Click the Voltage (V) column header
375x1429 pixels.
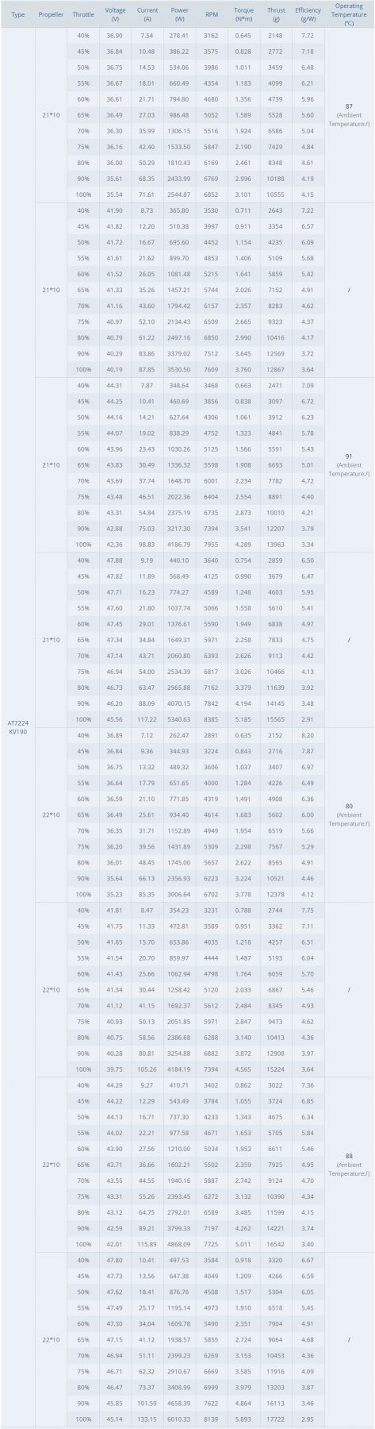115,14
